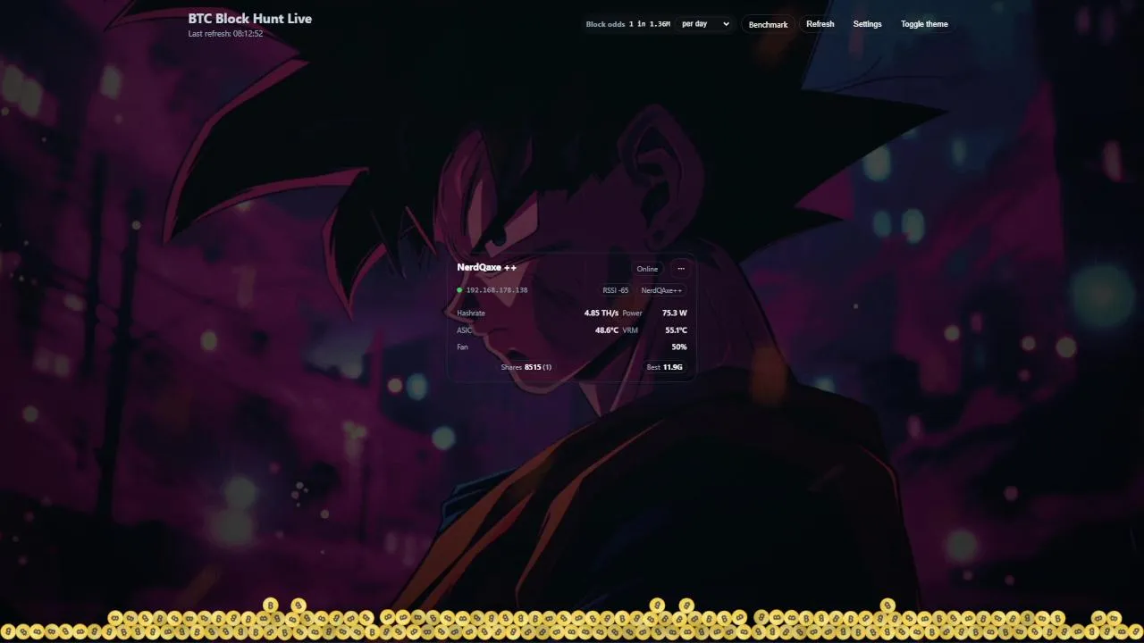Click the NerdQAxe++ model tag
The height and width of the screenshot is (643, 1144).
click(661, 290)
